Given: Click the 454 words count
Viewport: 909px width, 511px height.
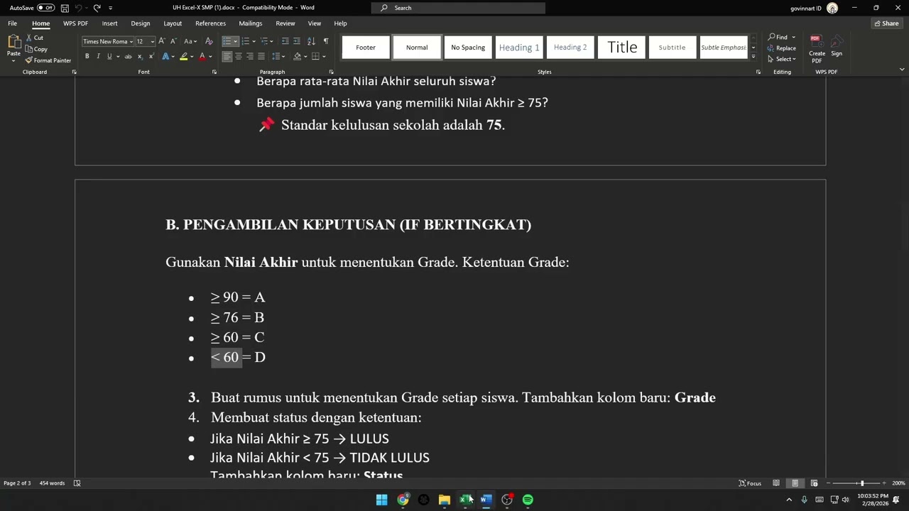Looking at the screenshot, I should (x=52, y=483).
